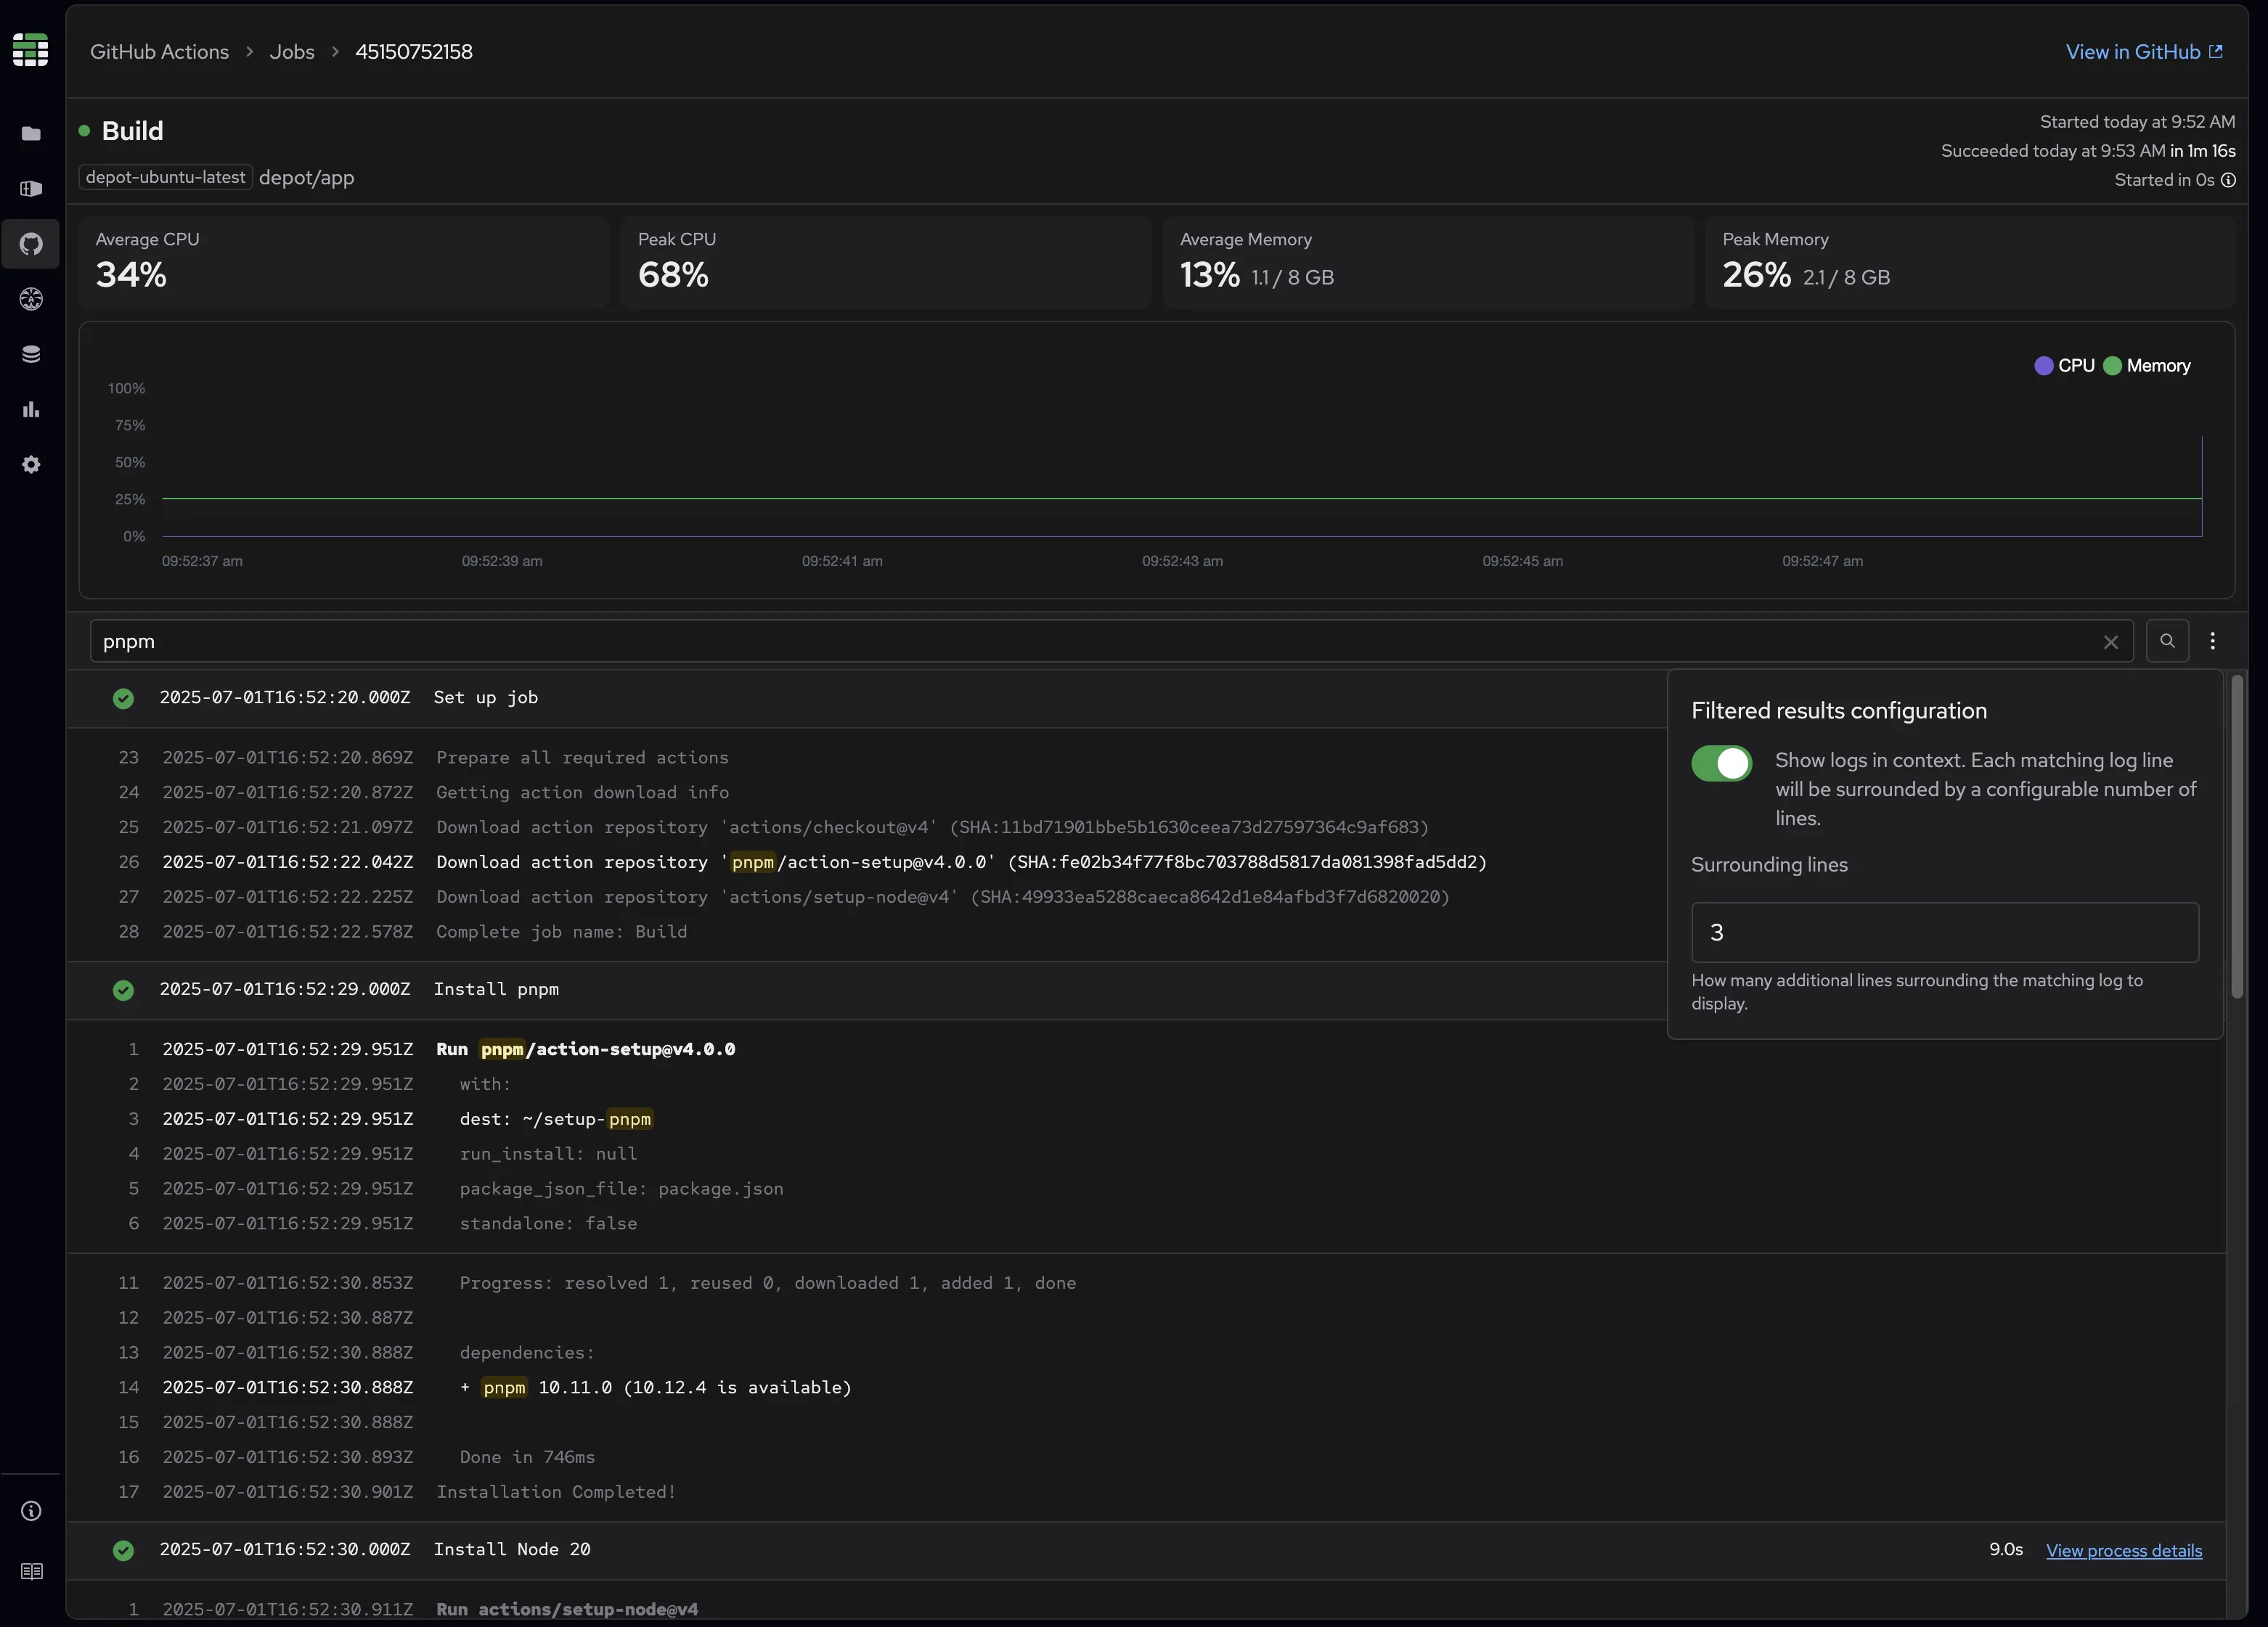Open the info icon at sidebar bottom
Viewport: 2268px width, 1627px height.
tap(31, 1512)
